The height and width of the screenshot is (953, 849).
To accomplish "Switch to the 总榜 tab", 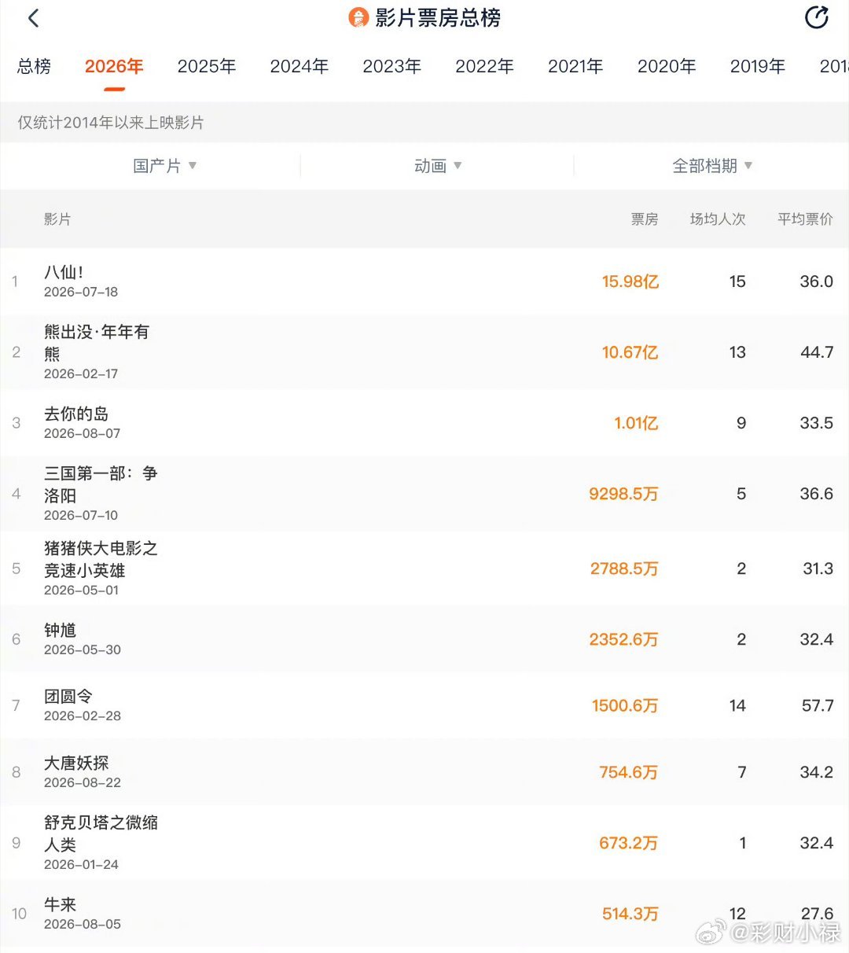I will click(34, 66).
